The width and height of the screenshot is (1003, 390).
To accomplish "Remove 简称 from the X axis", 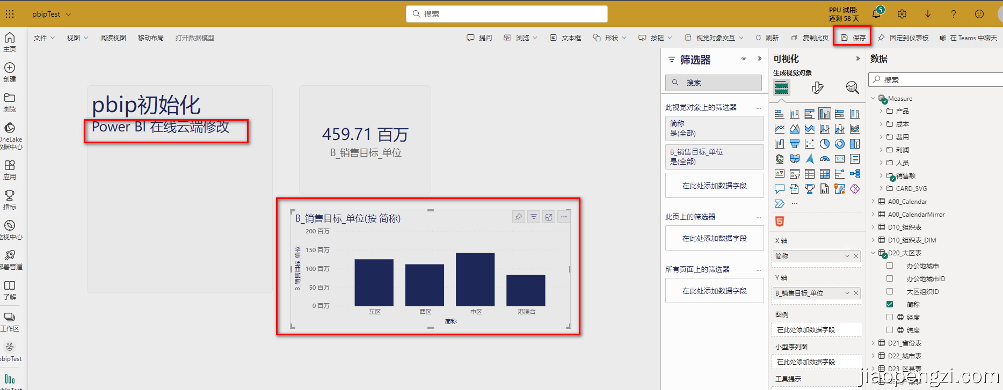I will coord(856,256).
